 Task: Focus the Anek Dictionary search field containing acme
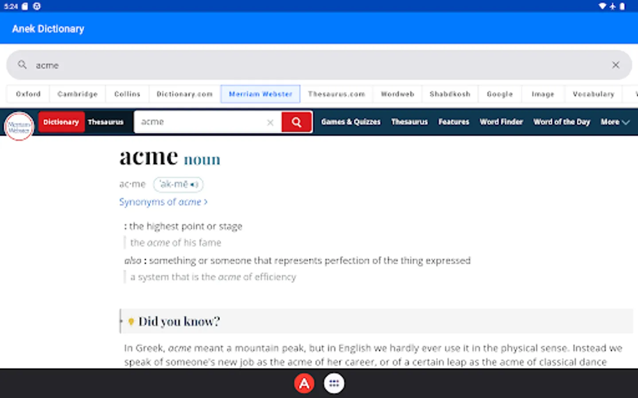tap(319, 65)
